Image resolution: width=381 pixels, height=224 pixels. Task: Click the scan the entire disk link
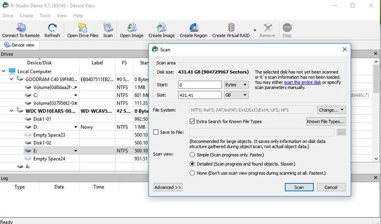coord(303,82)
